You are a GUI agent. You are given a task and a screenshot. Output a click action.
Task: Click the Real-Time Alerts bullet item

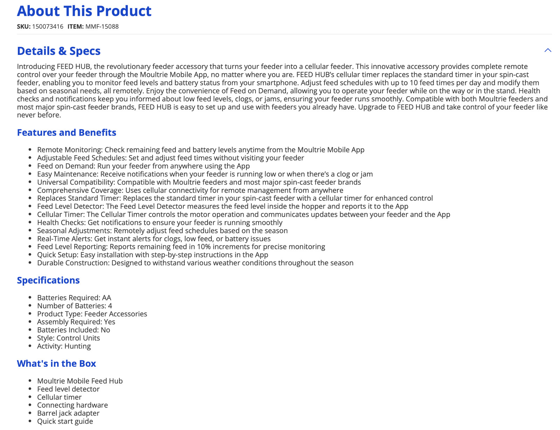pos(154,239)
